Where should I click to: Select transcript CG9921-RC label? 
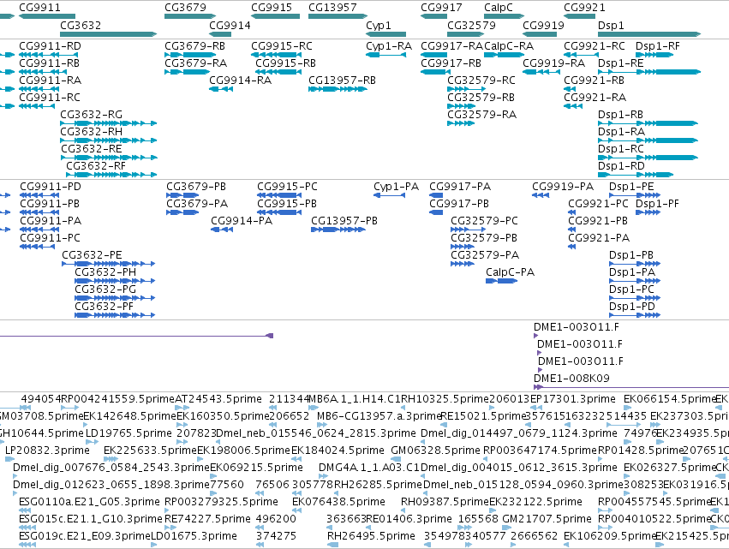point(595,46)
